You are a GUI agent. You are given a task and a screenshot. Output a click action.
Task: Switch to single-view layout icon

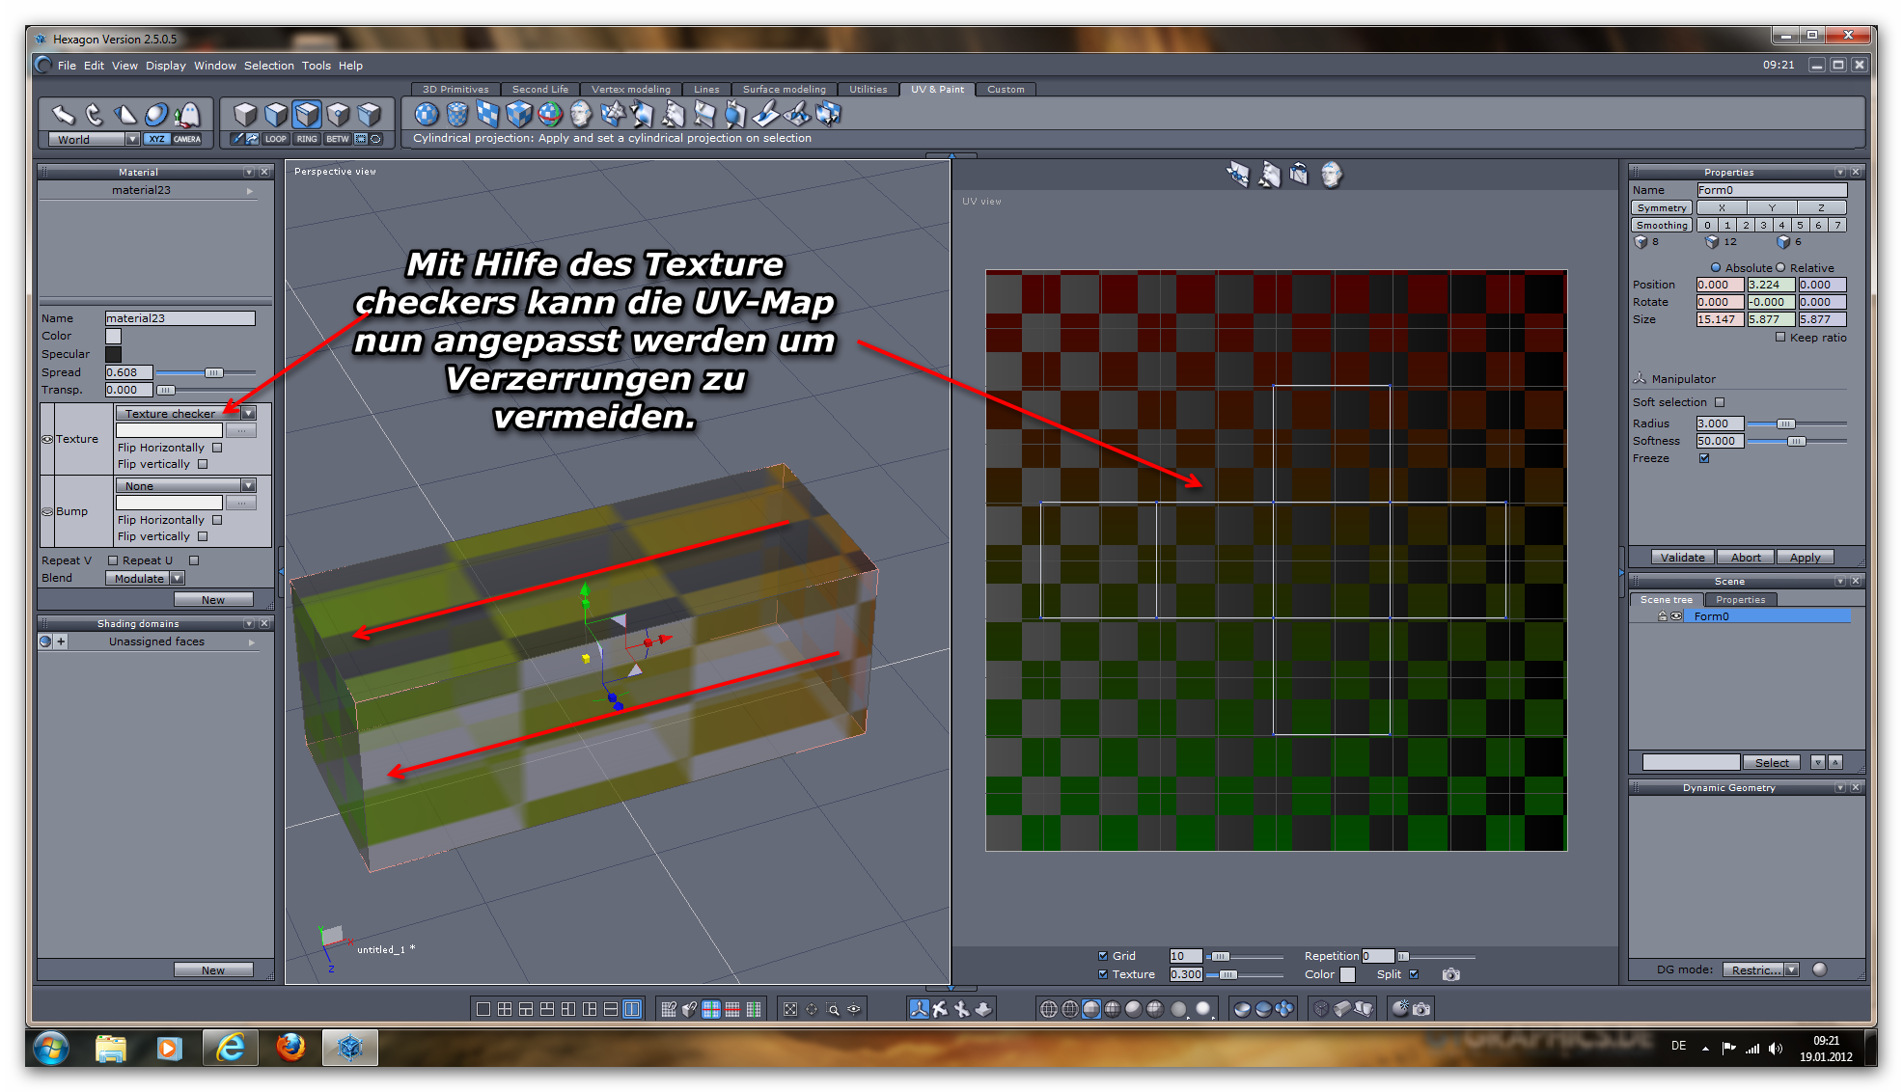483,1009
